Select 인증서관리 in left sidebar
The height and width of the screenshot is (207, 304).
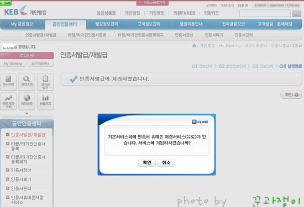(x=21, y=188)
